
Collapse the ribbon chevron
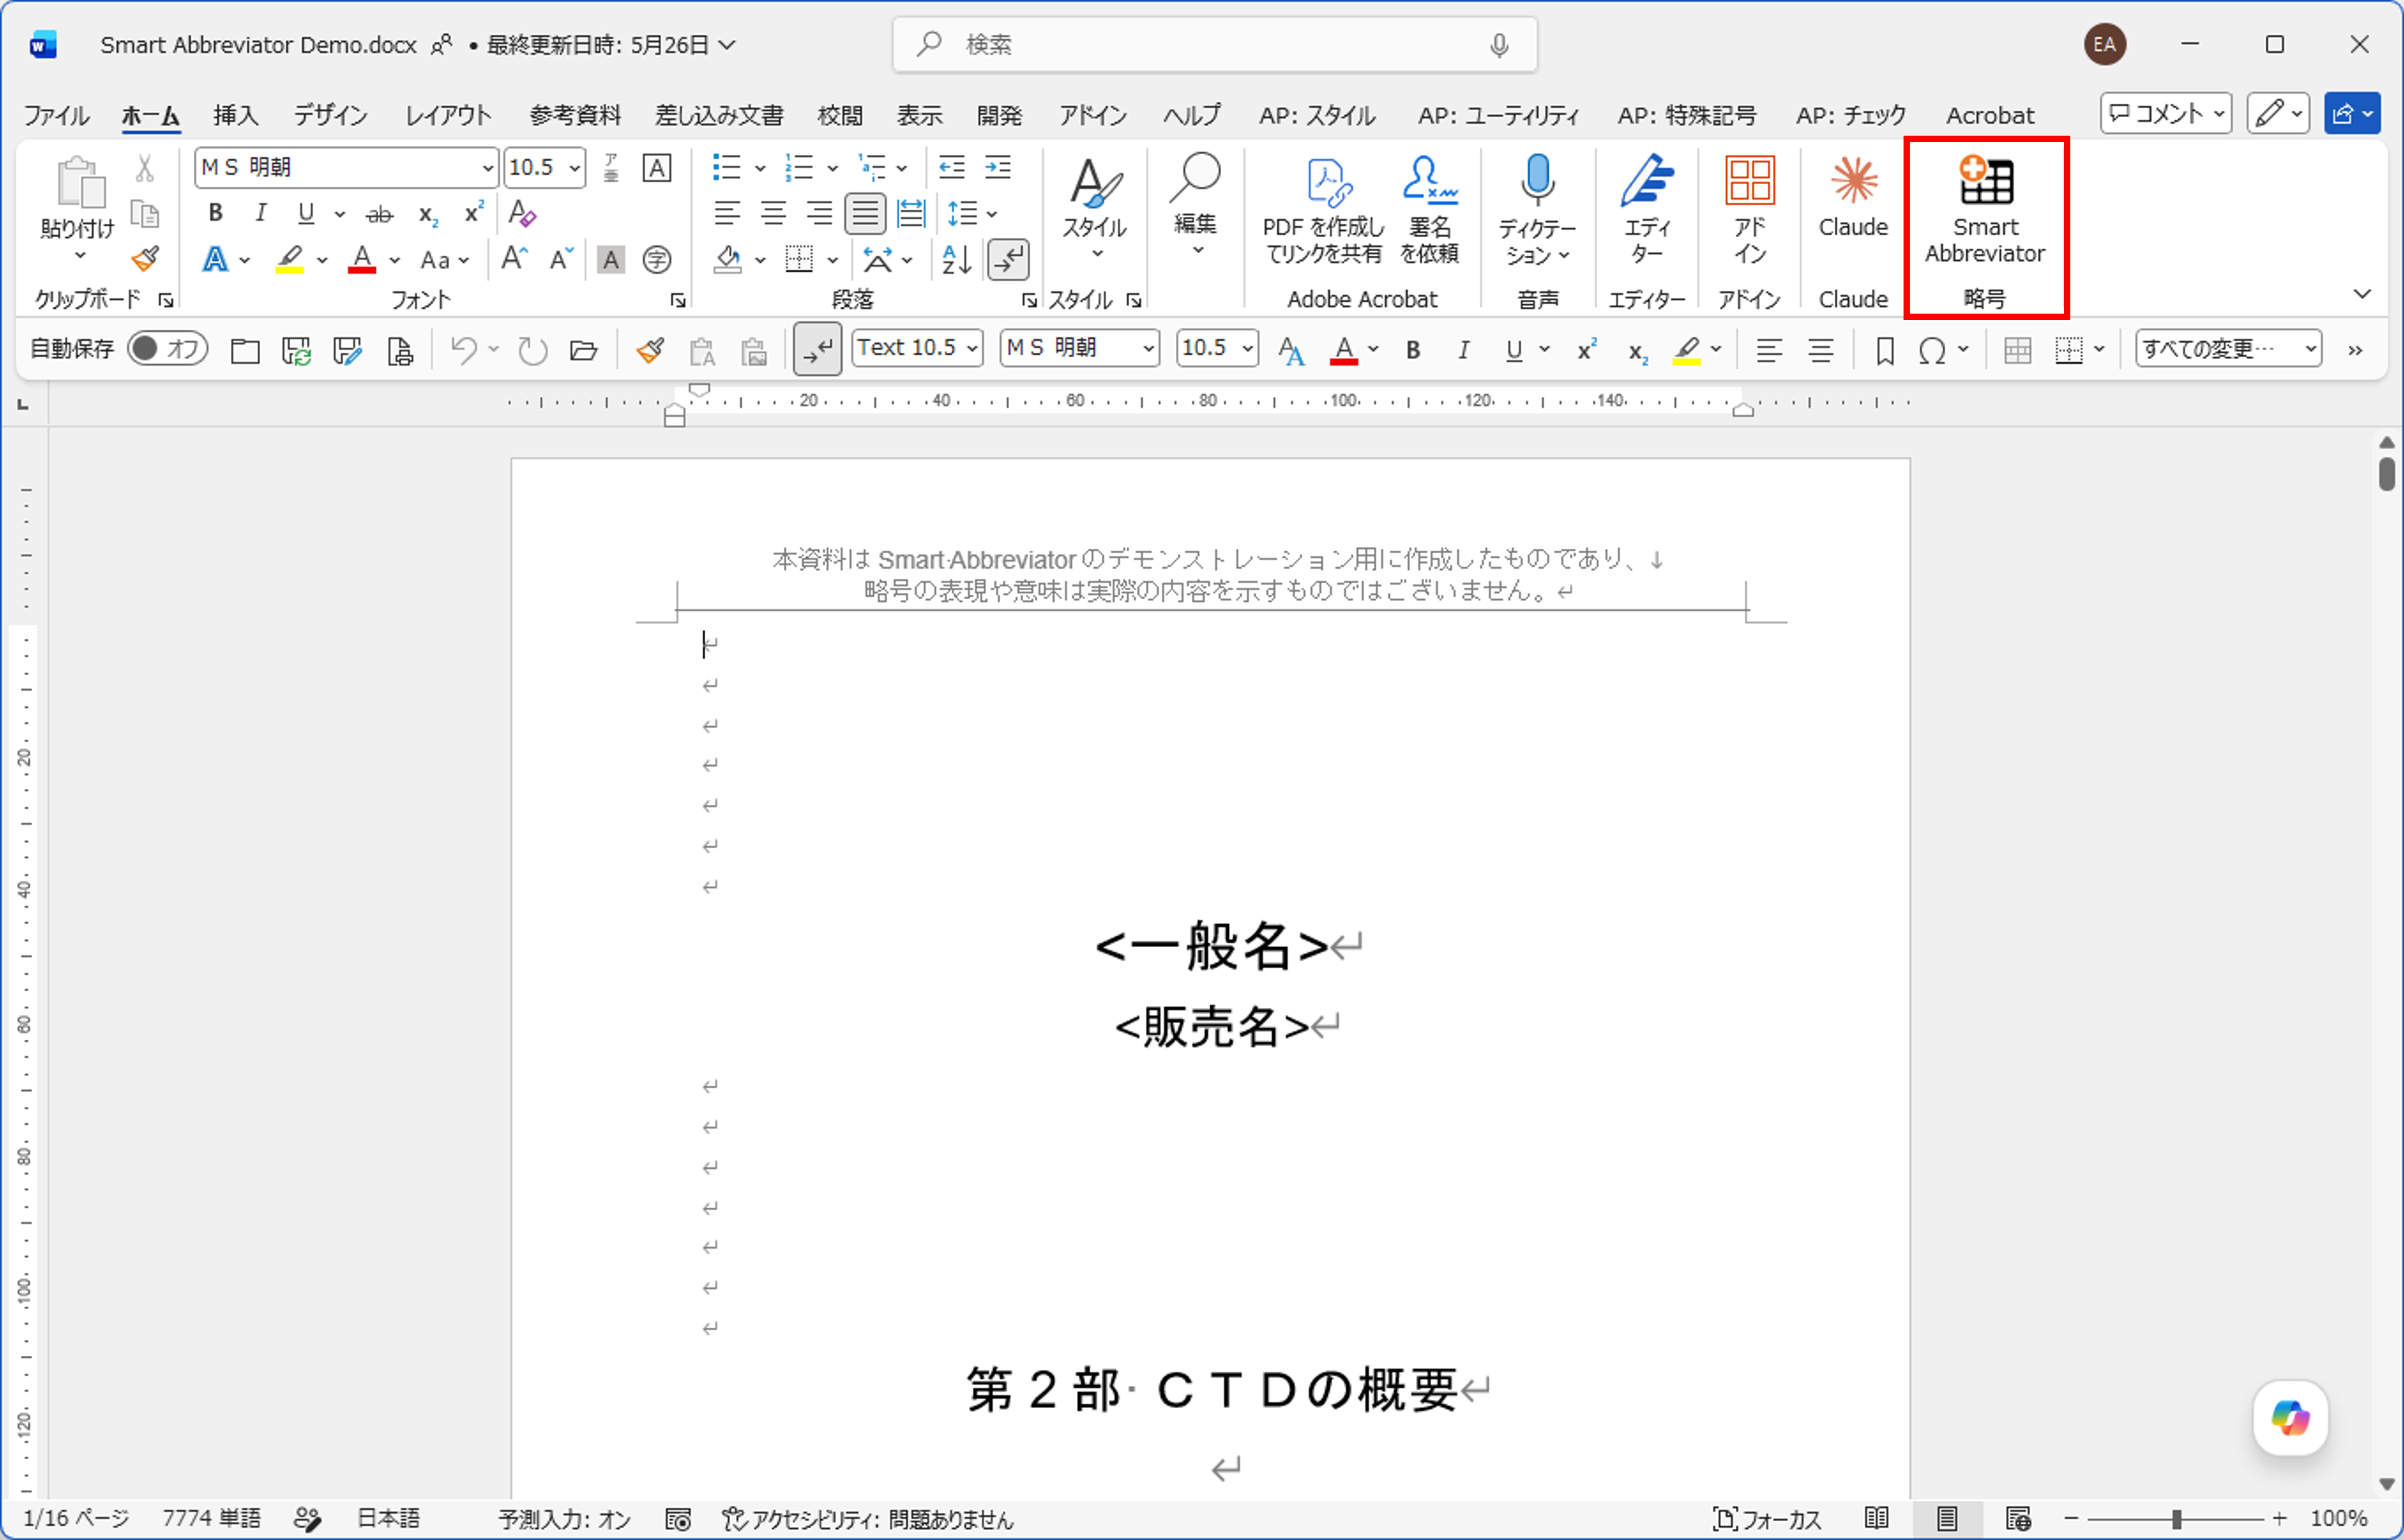tap(2362, 294)
